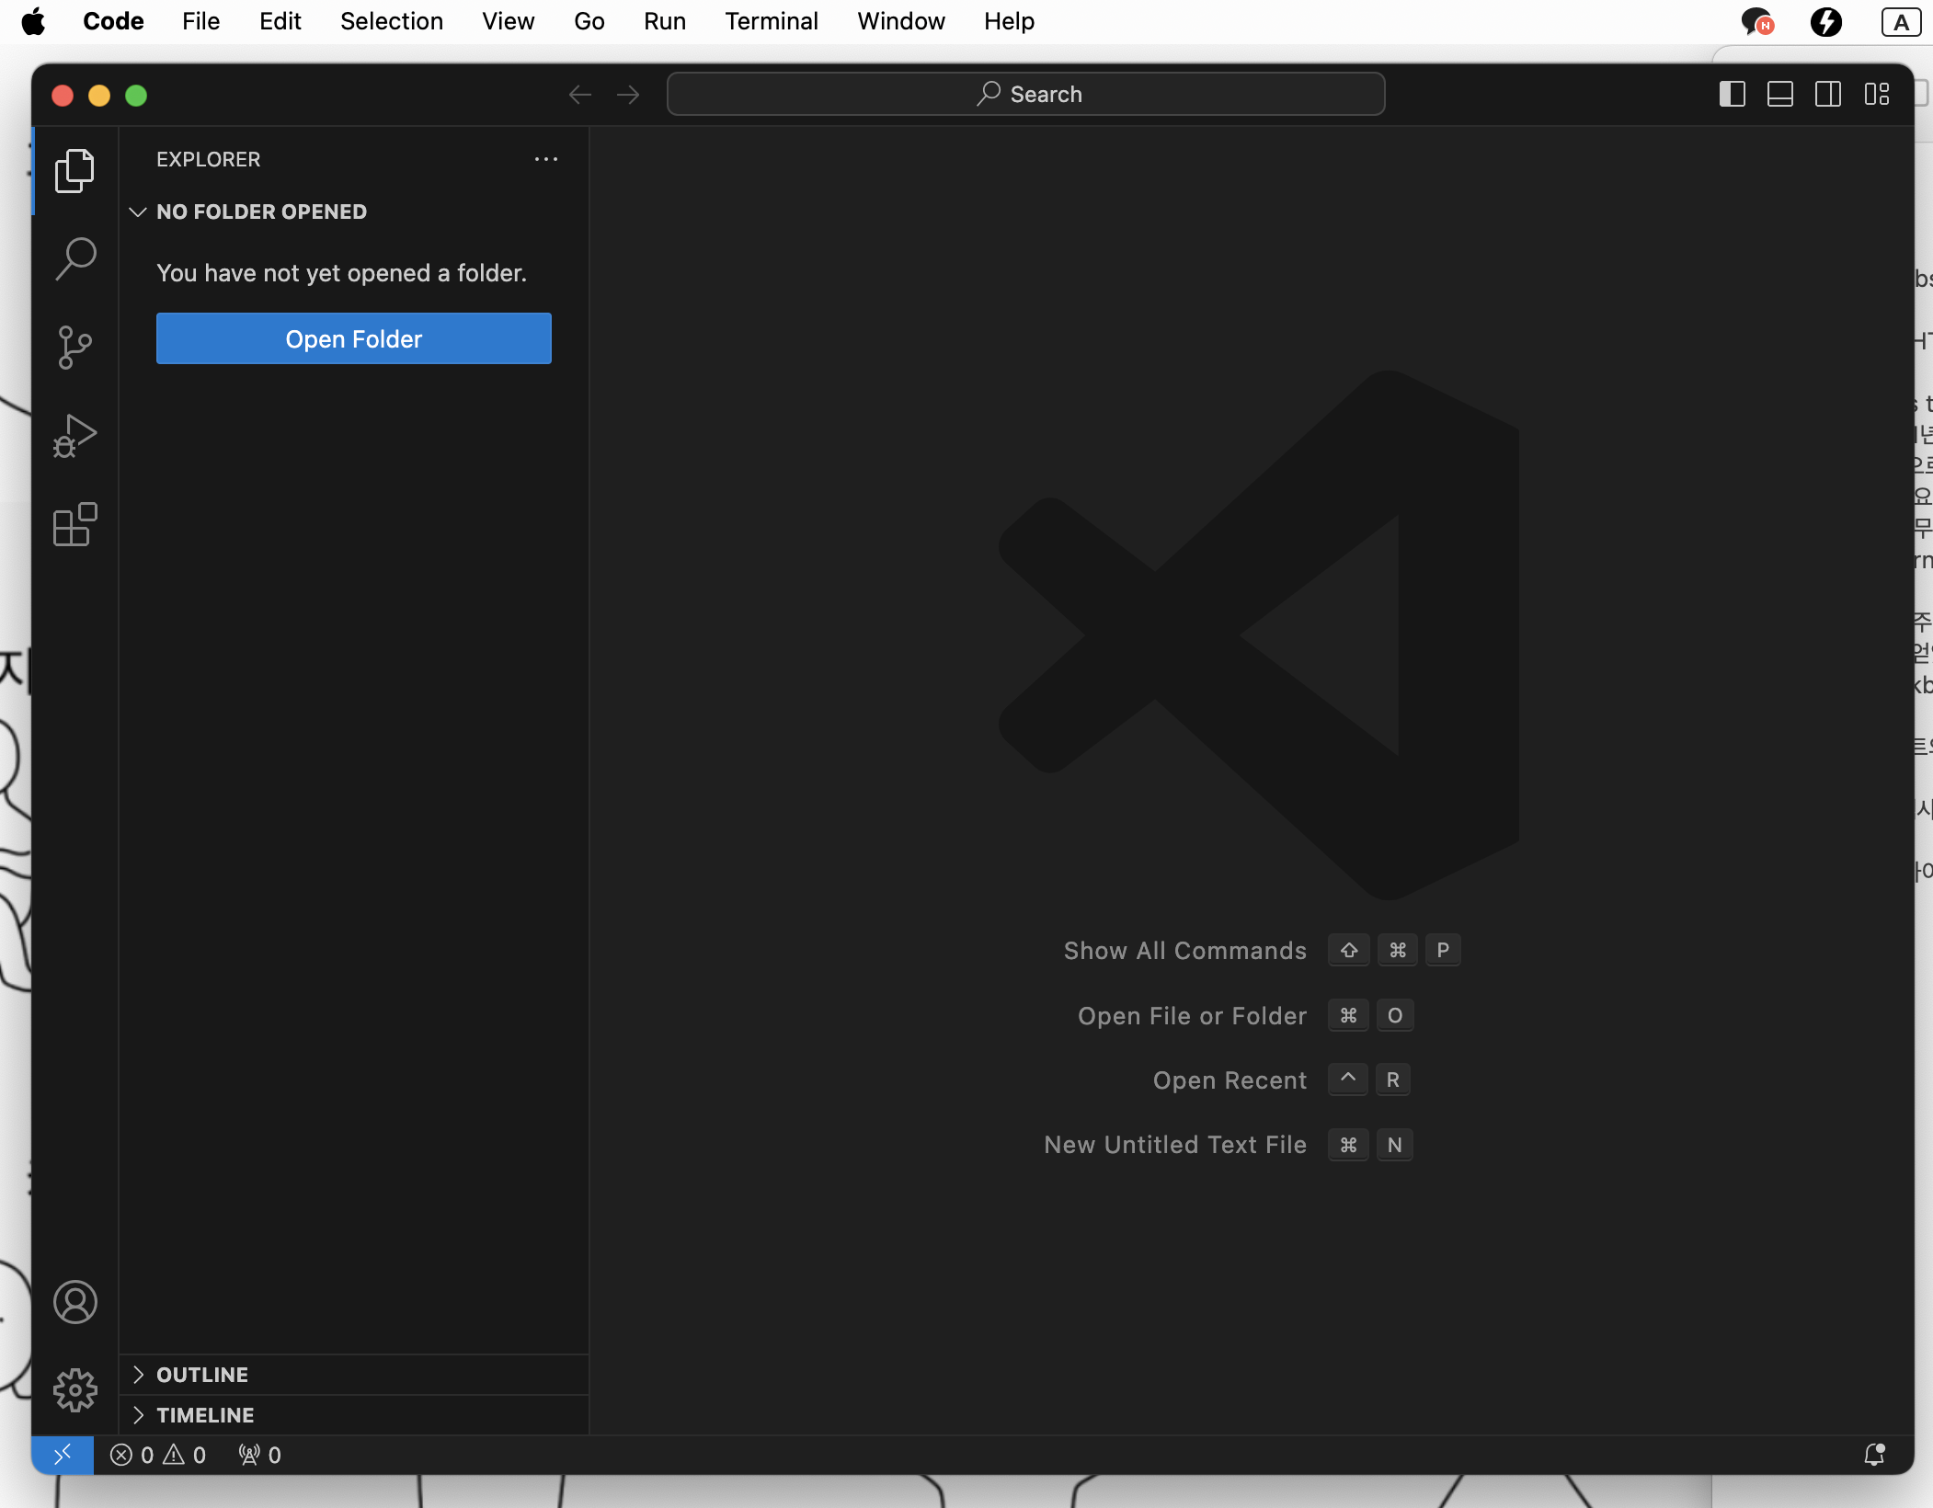This screenshot has height=1508, width=1933.
Task: Expand the TIMELINE section
Action: [x=354, y=1415]
